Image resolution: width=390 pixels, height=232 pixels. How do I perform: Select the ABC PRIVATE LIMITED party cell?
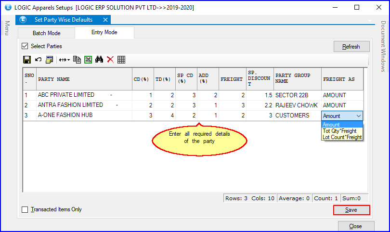[x=84, y=95]
